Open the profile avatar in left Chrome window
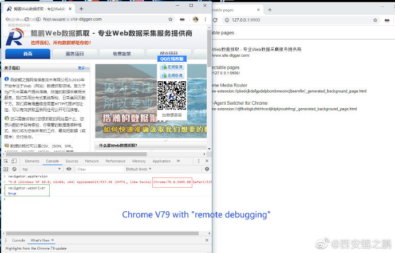The height and width of the screenshot is (253, 395). click(x=195, y=19)
